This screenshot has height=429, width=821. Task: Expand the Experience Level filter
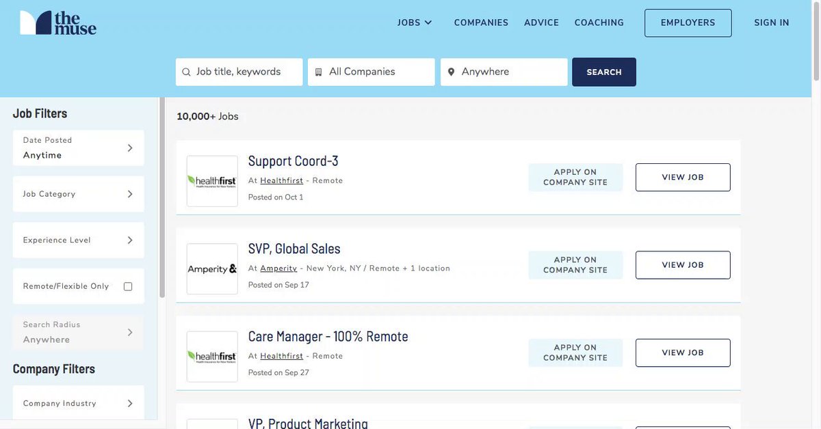pyautogui.click(x=79, y=240)
